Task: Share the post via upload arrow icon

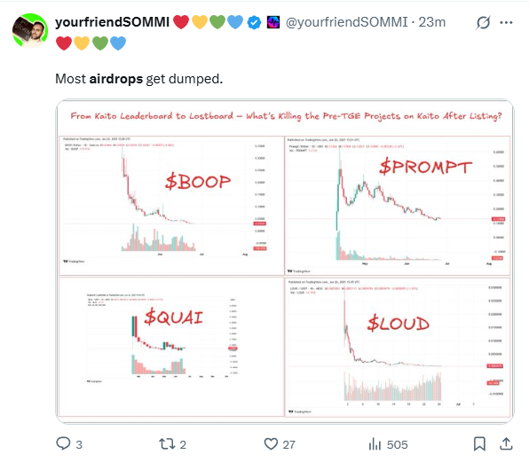Action: point(506,443)
